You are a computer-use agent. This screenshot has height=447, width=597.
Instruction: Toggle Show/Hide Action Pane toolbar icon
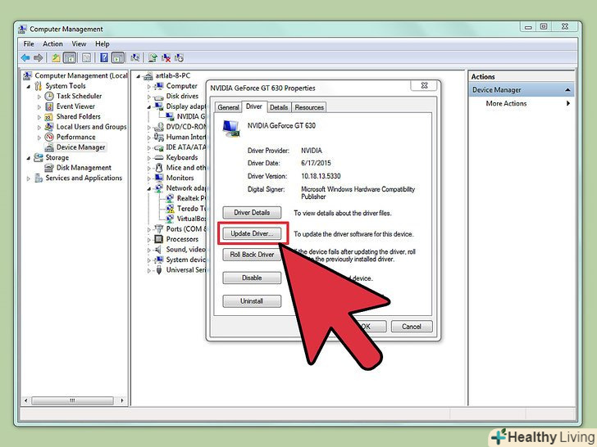pos(118,58)
